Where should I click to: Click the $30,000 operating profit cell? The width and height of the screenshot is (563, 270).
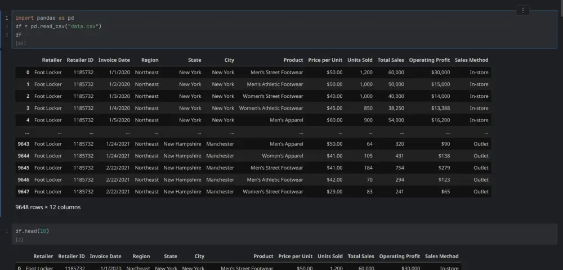pyautogui.click(x=441, y=73)
